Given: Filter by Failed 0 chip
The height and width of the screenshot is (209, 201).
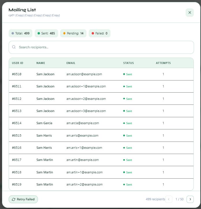Looking at the screenshot, I should coord(99,33).
